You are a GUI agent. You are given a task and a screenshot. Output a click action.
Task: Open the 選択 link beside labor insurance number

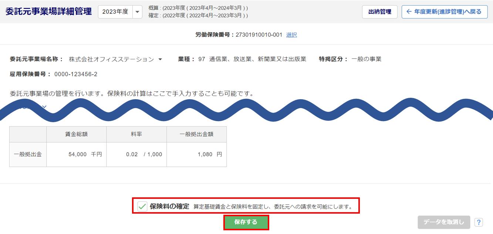coord(291,35)
